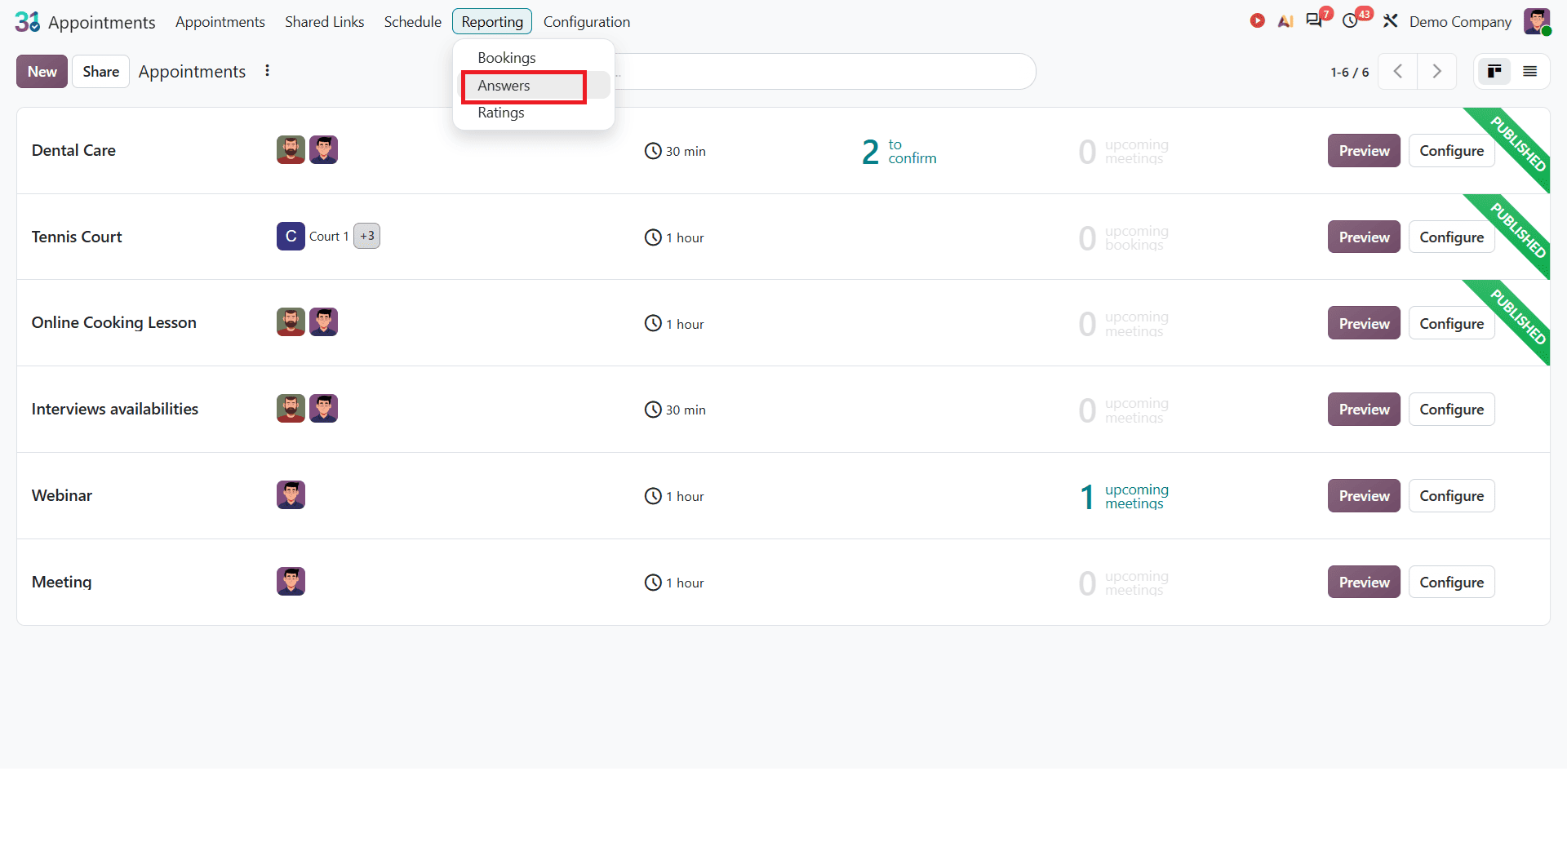
Task: Open the Schedule menu
Action: [x=413, y=22]
